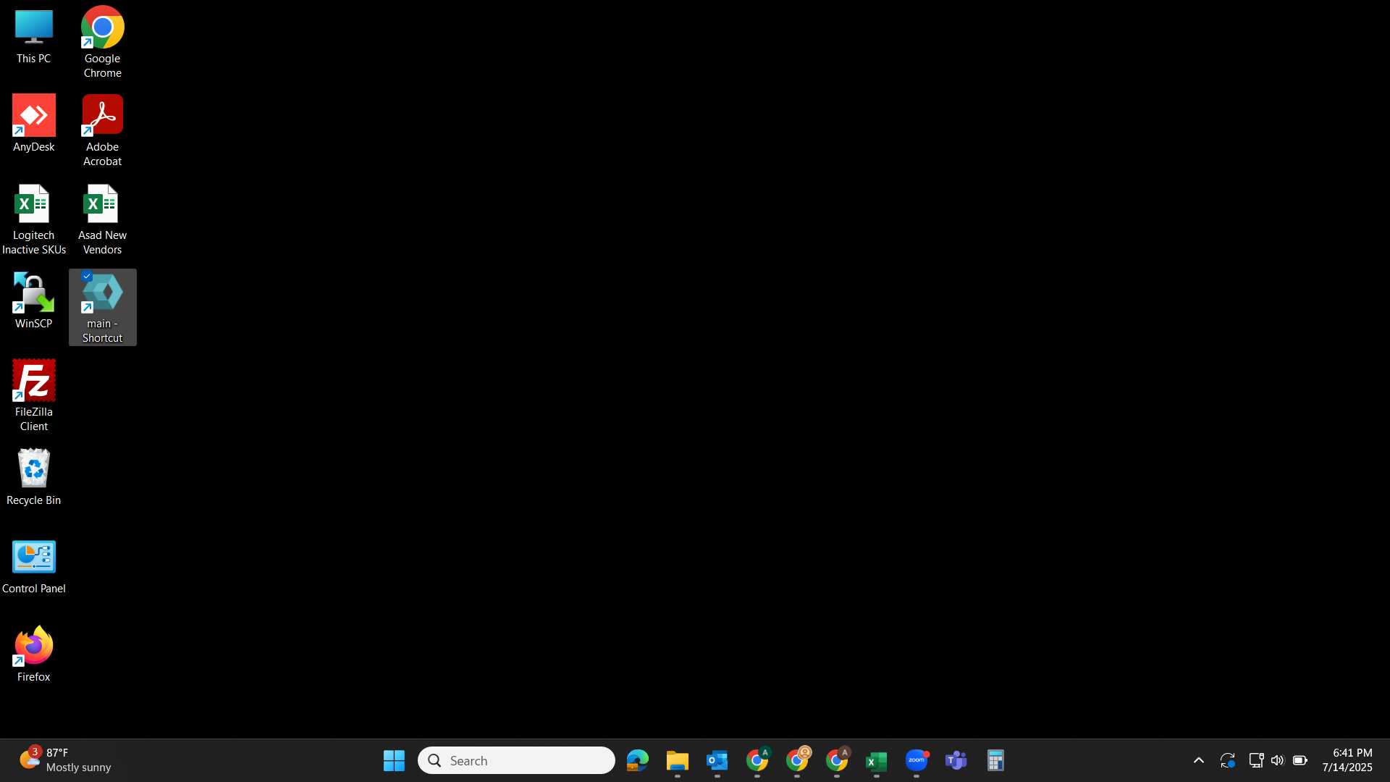
Task: Select the Adobe Acrobat desktop shortcut
Action: pos(102,130)
